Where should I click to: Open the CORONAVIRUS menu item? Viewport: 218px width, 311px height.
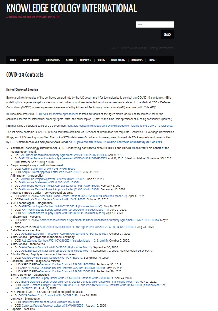coord(53,60)
